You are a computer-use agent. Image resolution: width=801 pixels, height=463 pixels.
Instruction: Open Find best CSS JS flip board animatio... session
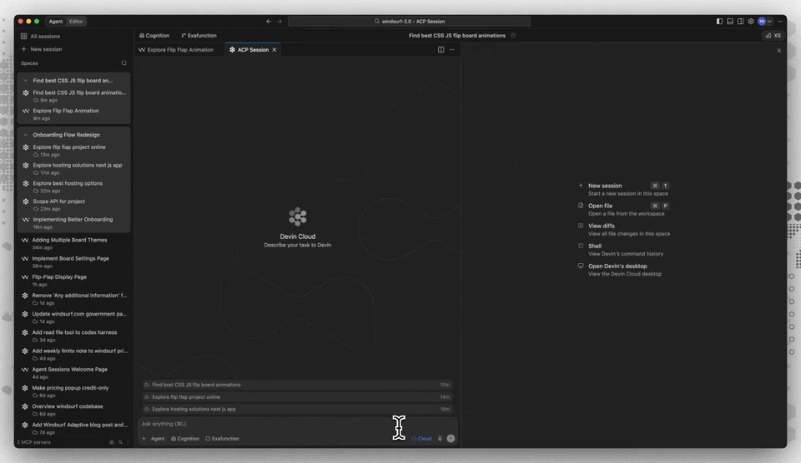74,96
